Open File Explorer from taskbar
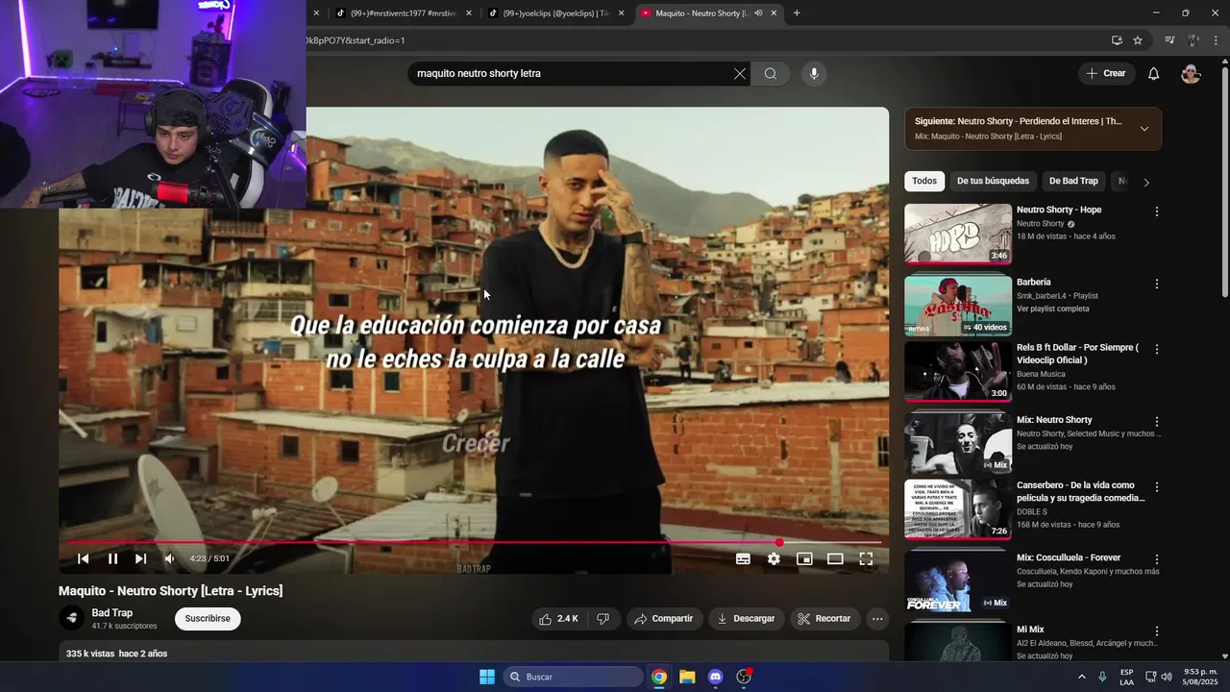Viewport: 1230px width, 692px height. click(687, 677)
